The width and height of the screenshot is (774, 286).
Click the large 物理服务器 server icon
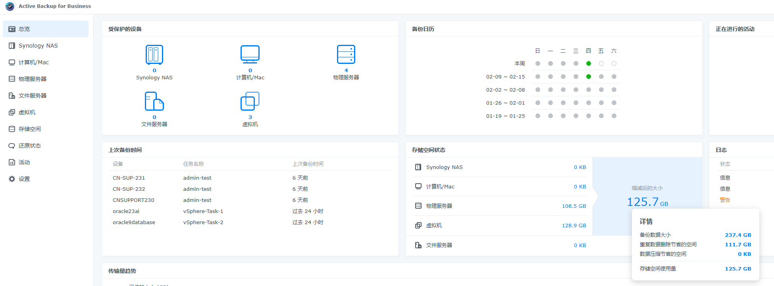[x=346, y=54]
